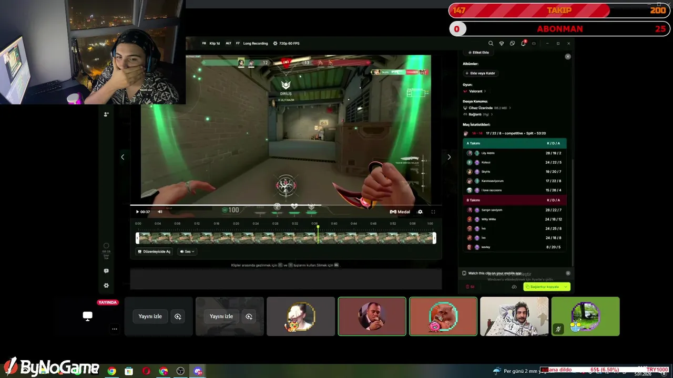The image size is (673, 378).
Task: Open the friends icon in Medal sidebar
Action: click(x=106, y=114)
